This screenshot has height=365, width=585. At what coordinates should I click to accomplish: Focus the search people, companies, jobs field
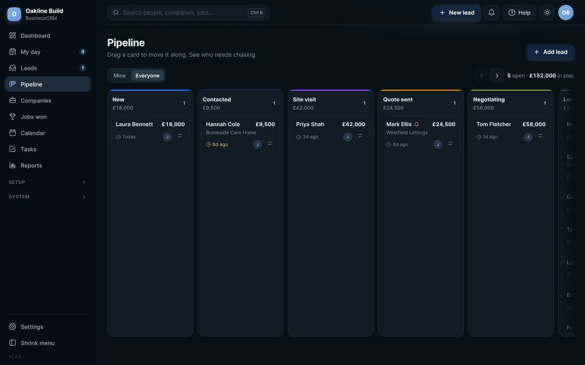[x=188, y=13]
